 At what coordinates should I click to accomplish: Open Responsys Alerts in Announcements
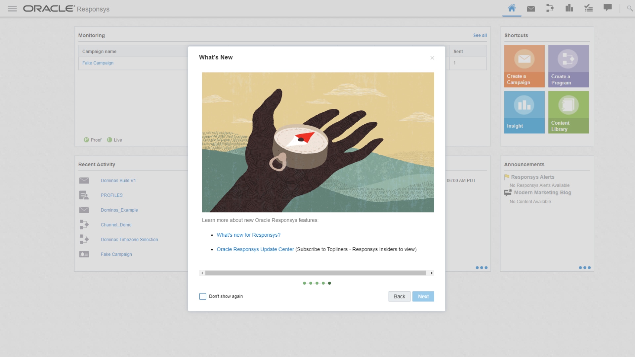(x=533, y=177)
